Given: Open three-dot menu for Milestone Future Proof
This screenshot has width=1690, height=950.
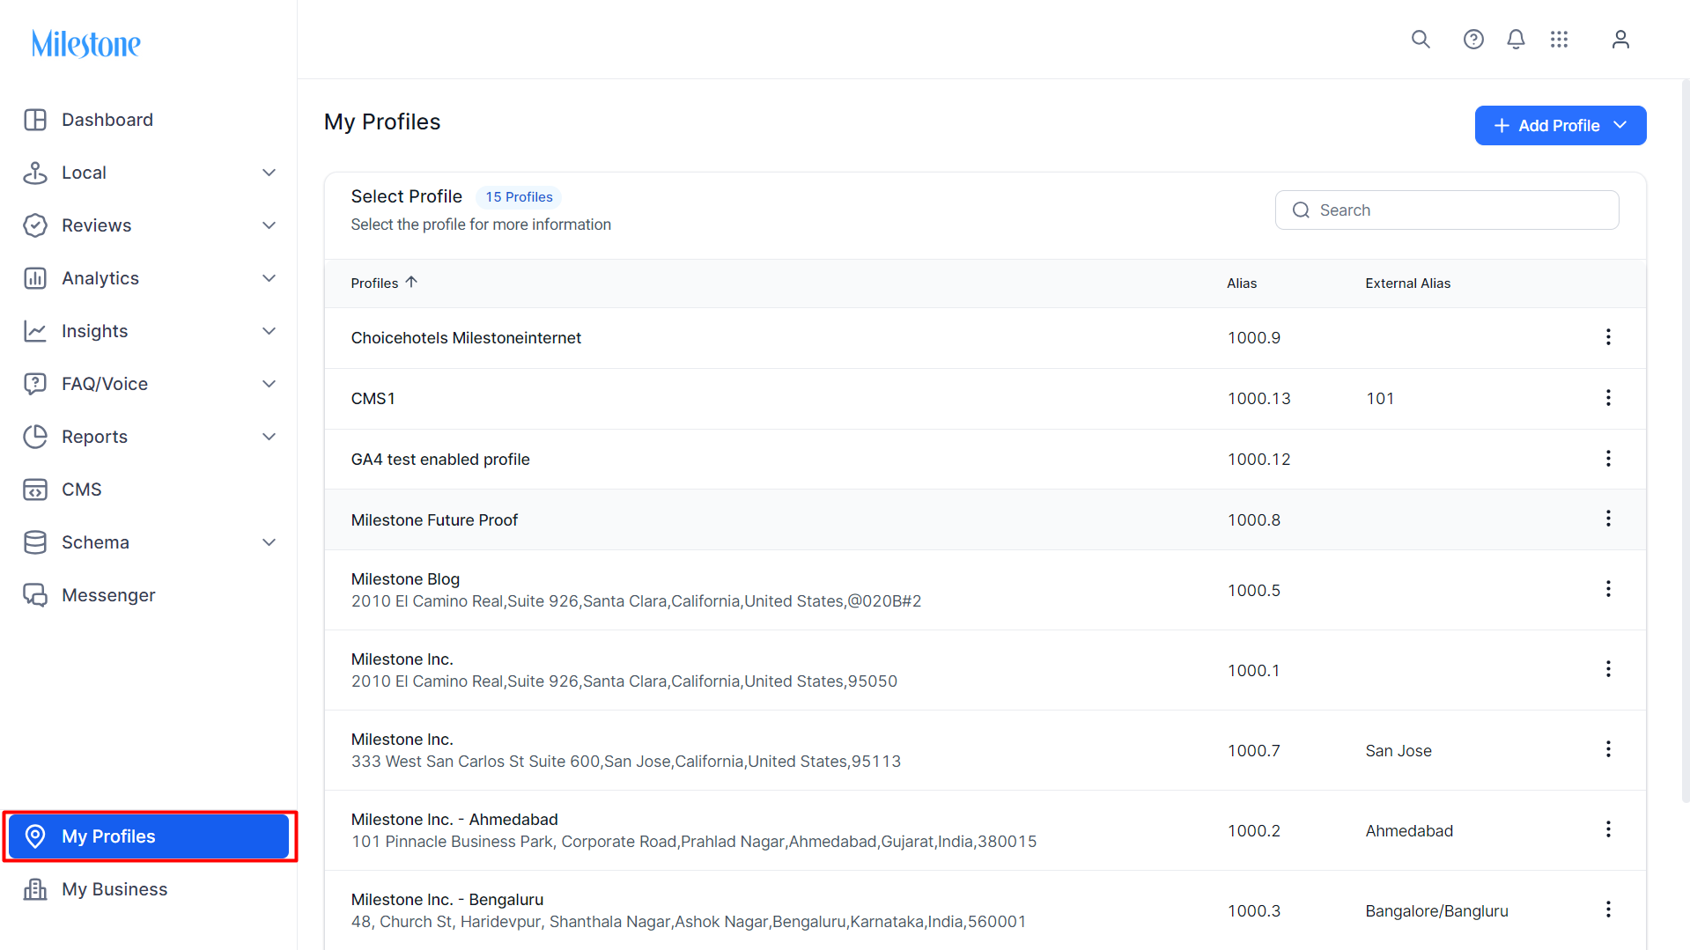Looking at the screenshot, I should (x=1608, y=519).
